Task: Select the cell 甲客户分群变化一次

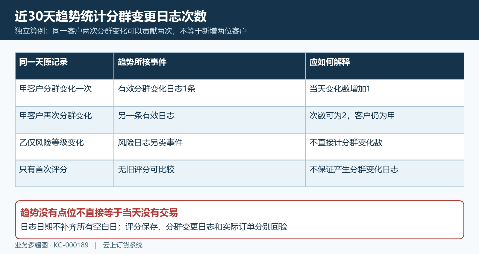Action: 65,93
